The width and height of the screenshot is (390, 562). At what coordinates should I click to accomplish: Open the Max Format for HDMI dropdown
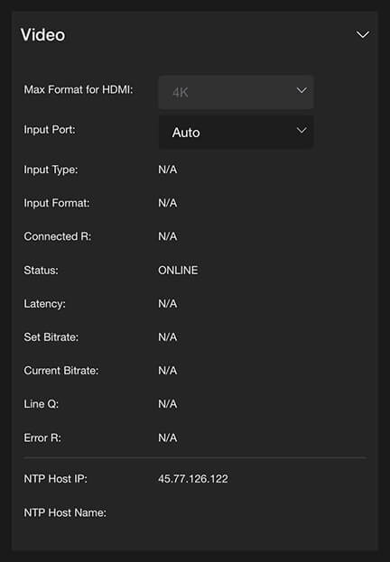click(x=237, y=92)
